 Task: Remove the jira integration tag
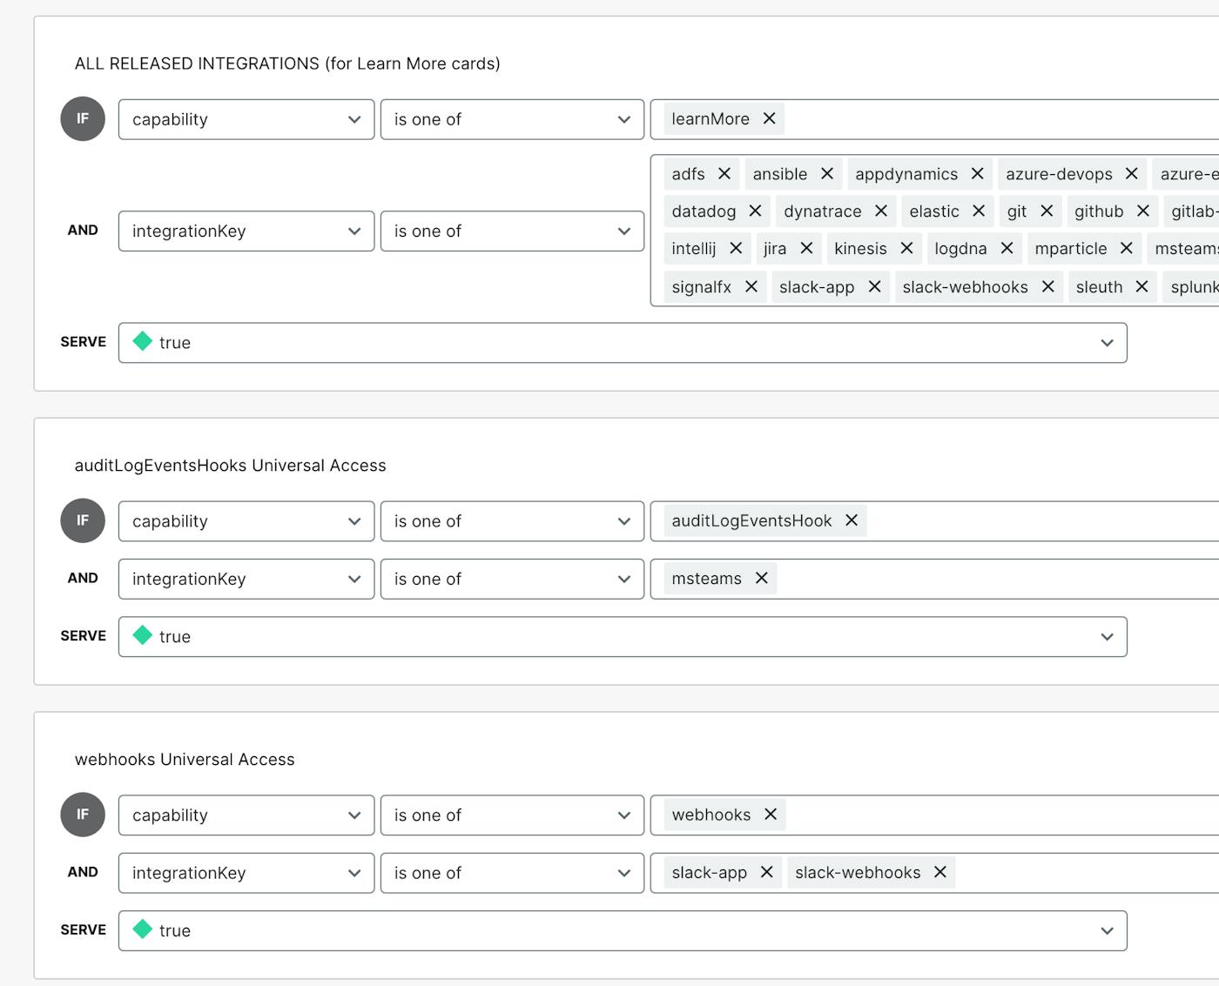point(806,249)
